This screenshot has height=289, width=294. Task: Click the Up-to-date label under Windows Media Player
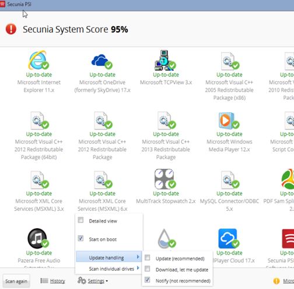coord(229,134)
